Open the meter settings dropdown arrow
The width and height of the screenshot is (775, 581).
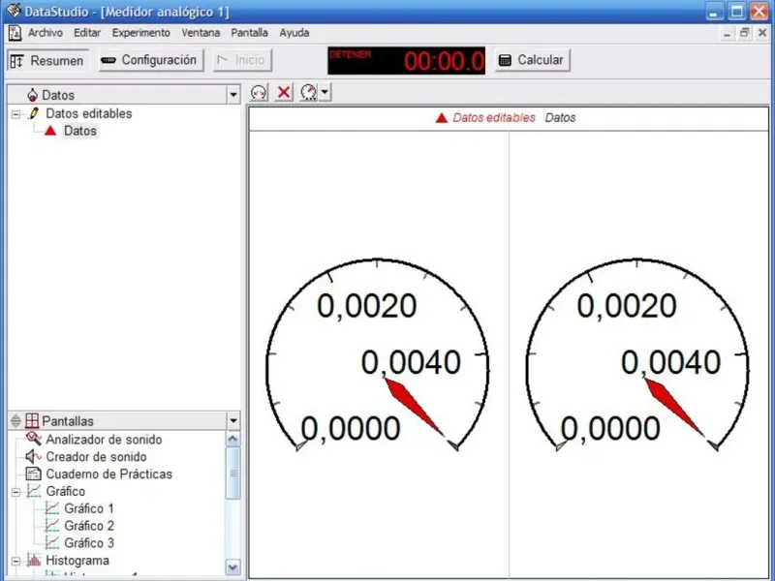325,92
